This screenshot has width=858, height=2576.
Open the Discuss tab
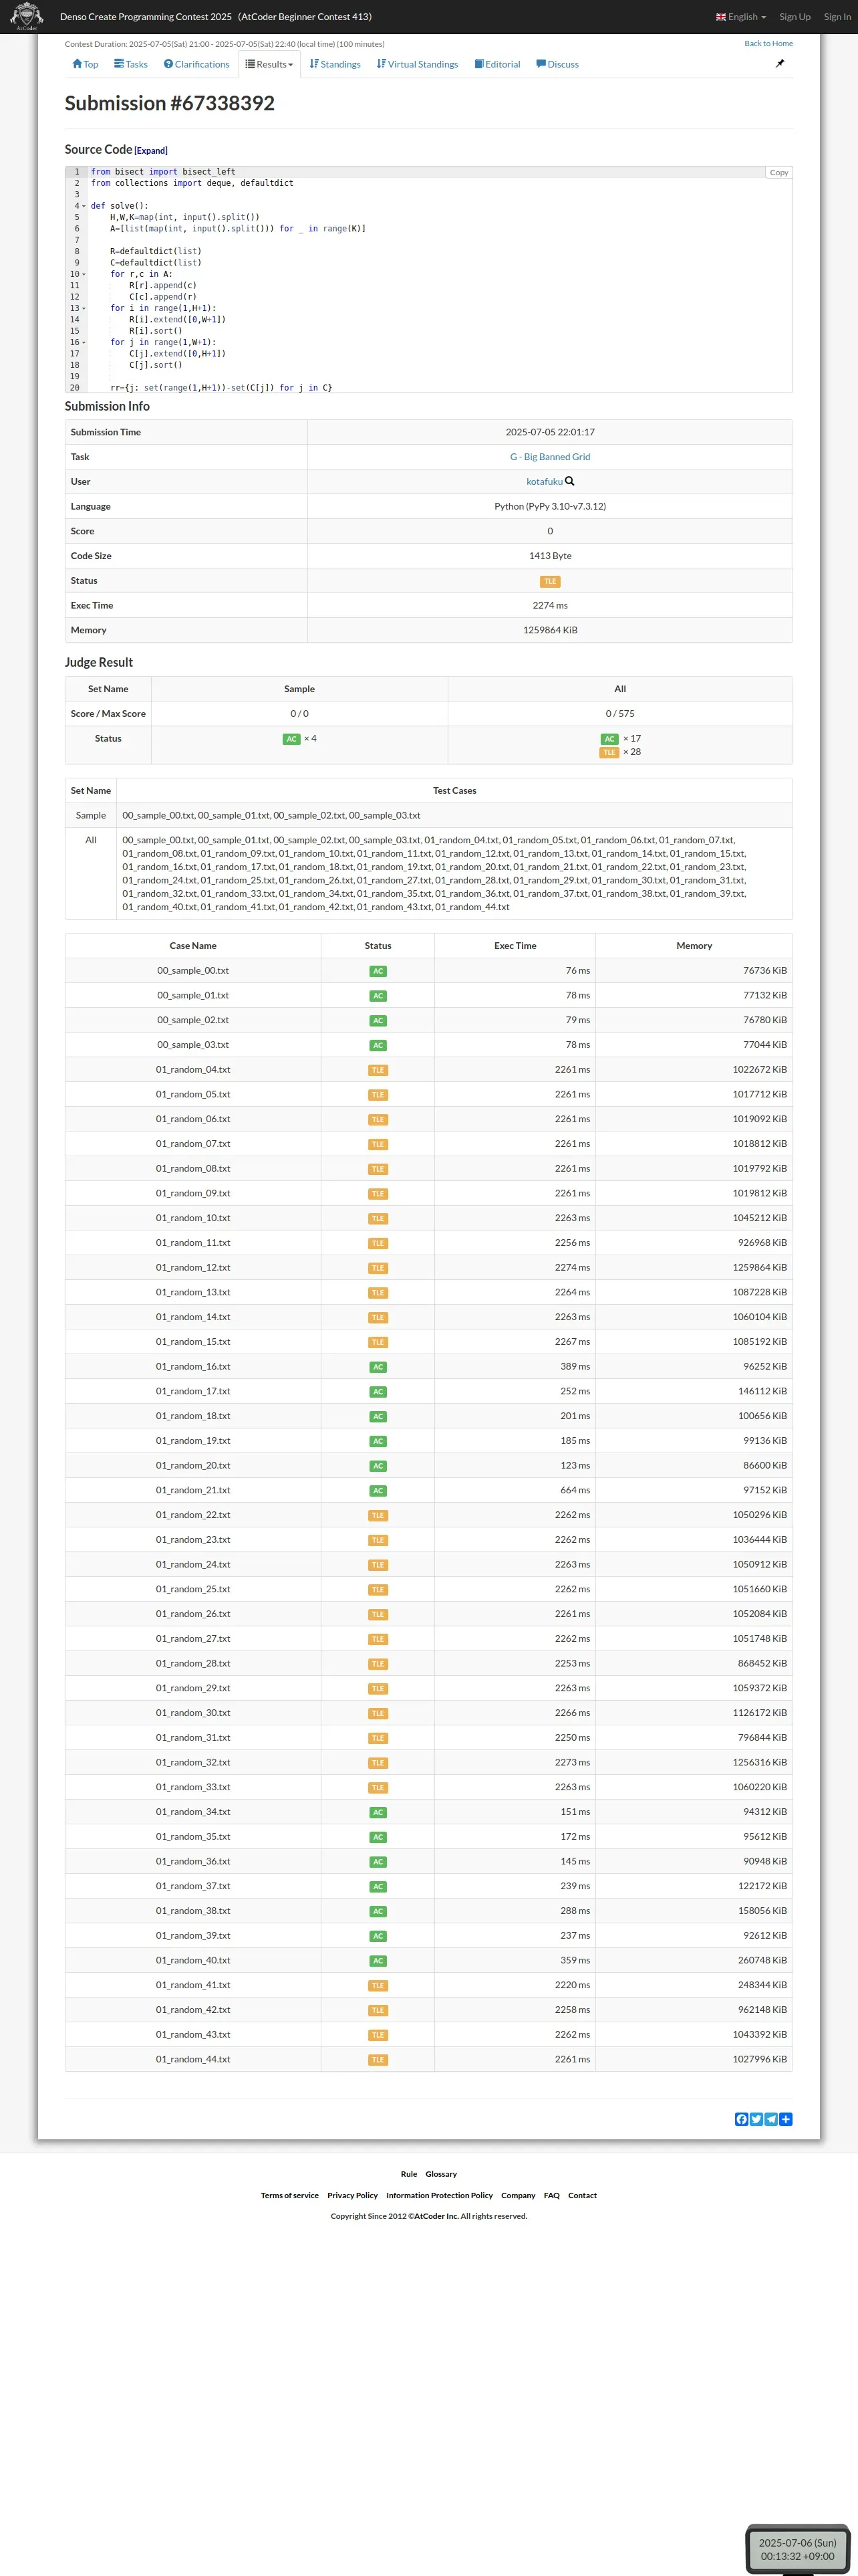(557, 64)
